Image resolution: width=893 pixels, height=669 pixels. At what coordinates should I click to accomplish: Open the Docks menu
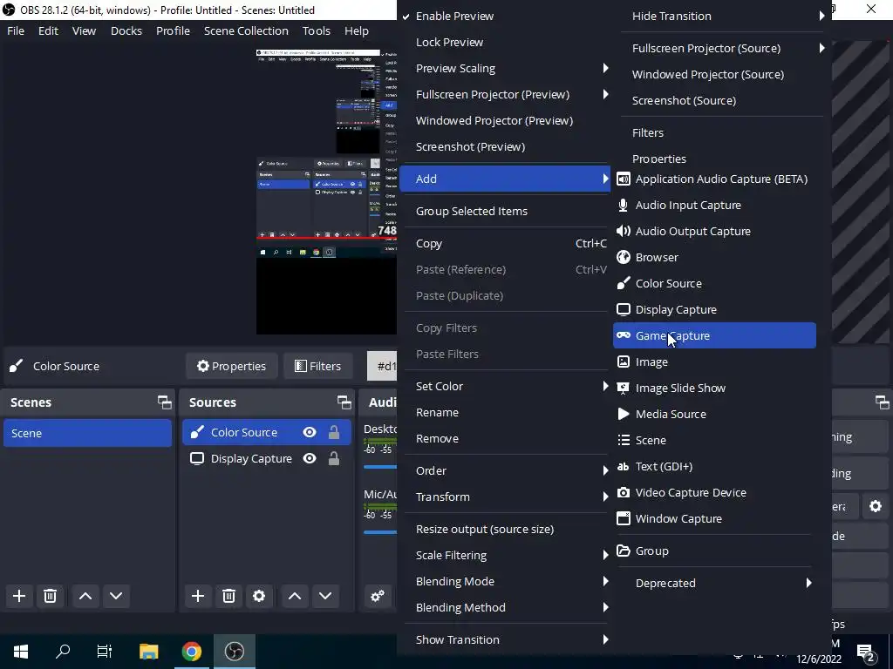click(126, 30)
